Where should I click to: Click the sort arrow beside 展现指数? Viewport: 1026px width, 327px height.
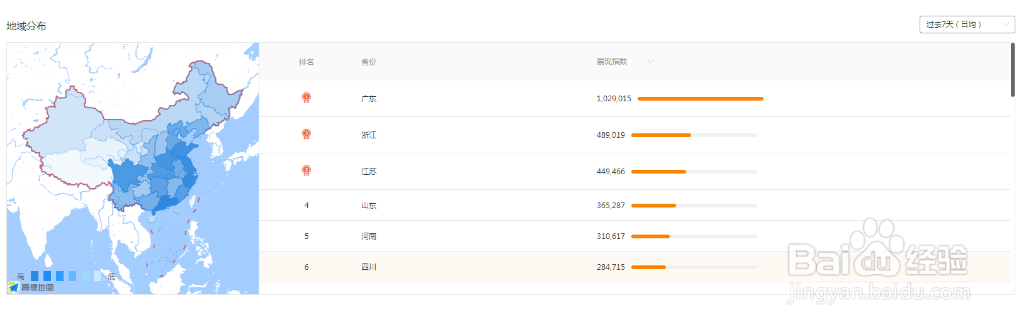[x=651, y=62]
